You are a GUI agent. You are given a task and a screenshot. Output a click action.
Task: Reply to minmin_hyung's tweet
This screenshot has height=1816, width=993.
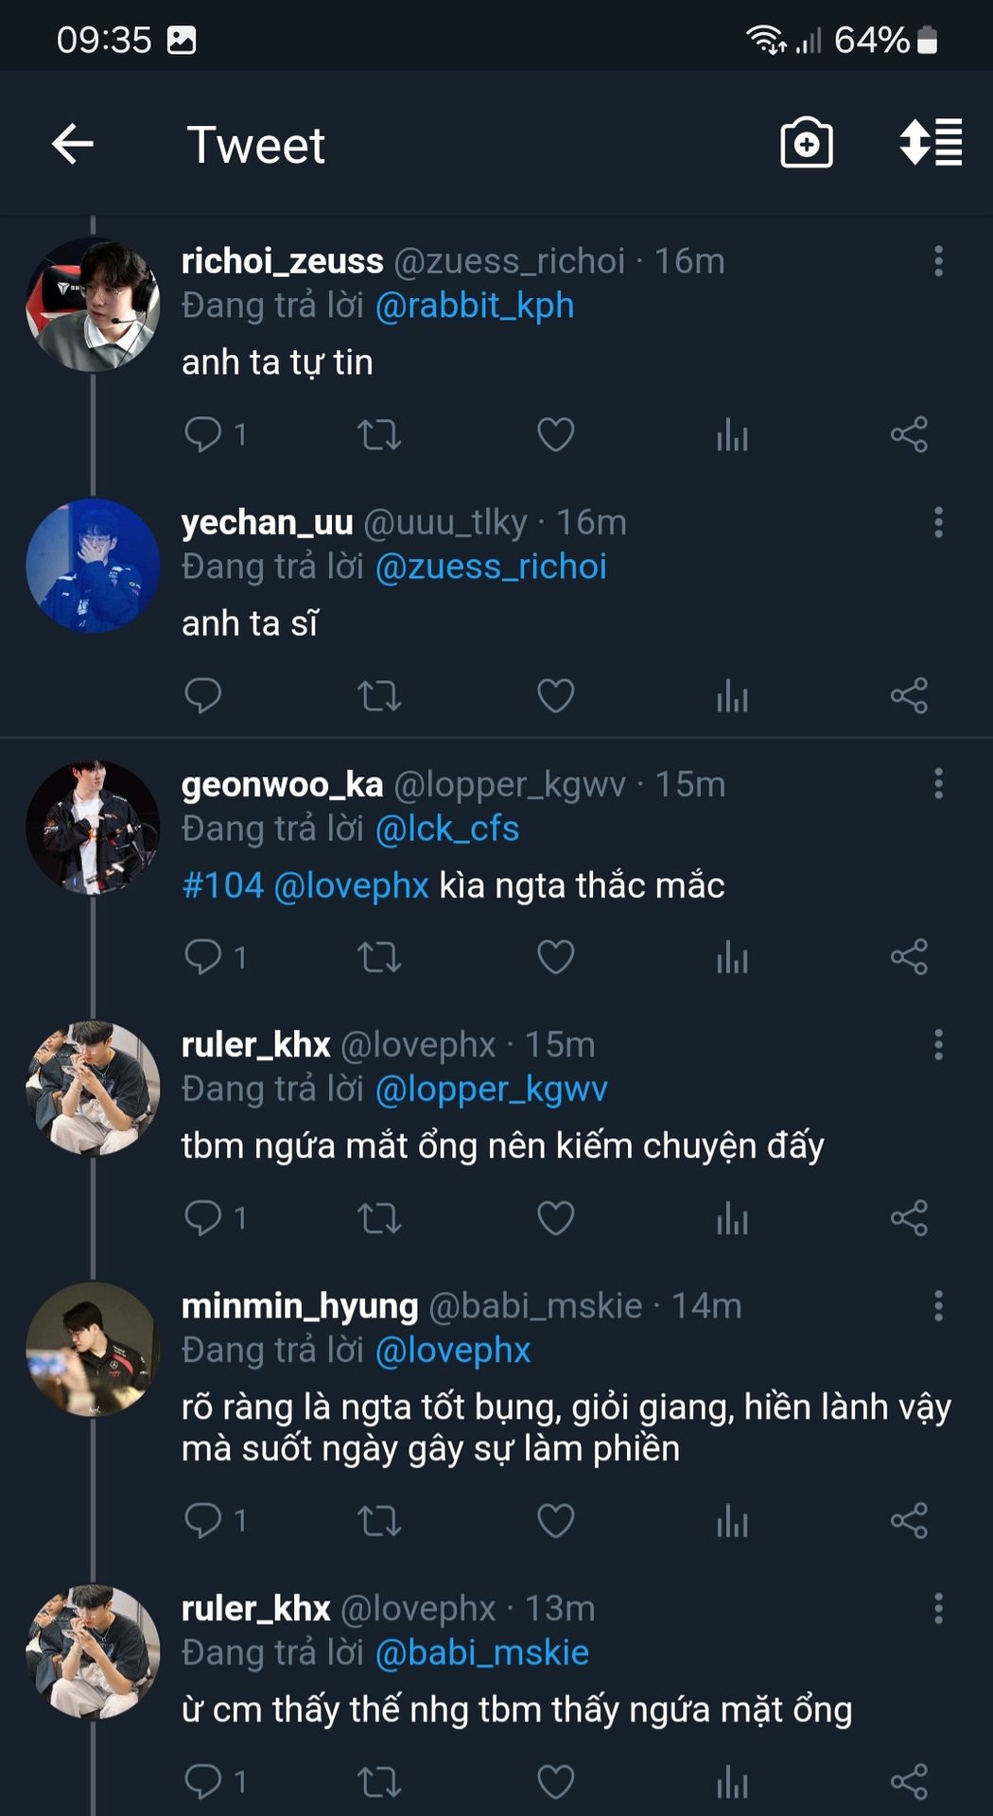pyautogui.click(x=203, y=1520)
